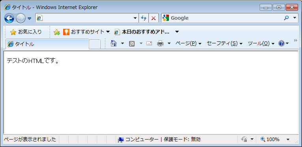Minimize the Internet Explorer window

click(x=266, y=7)
